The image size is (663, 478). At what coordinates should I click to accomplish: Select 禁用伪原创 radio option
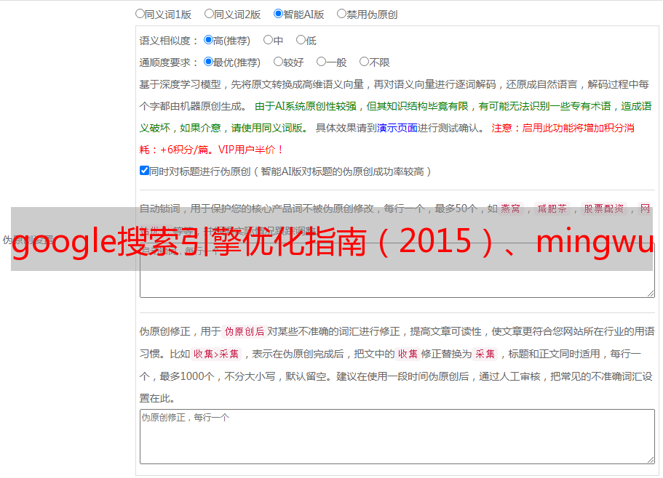341,14
